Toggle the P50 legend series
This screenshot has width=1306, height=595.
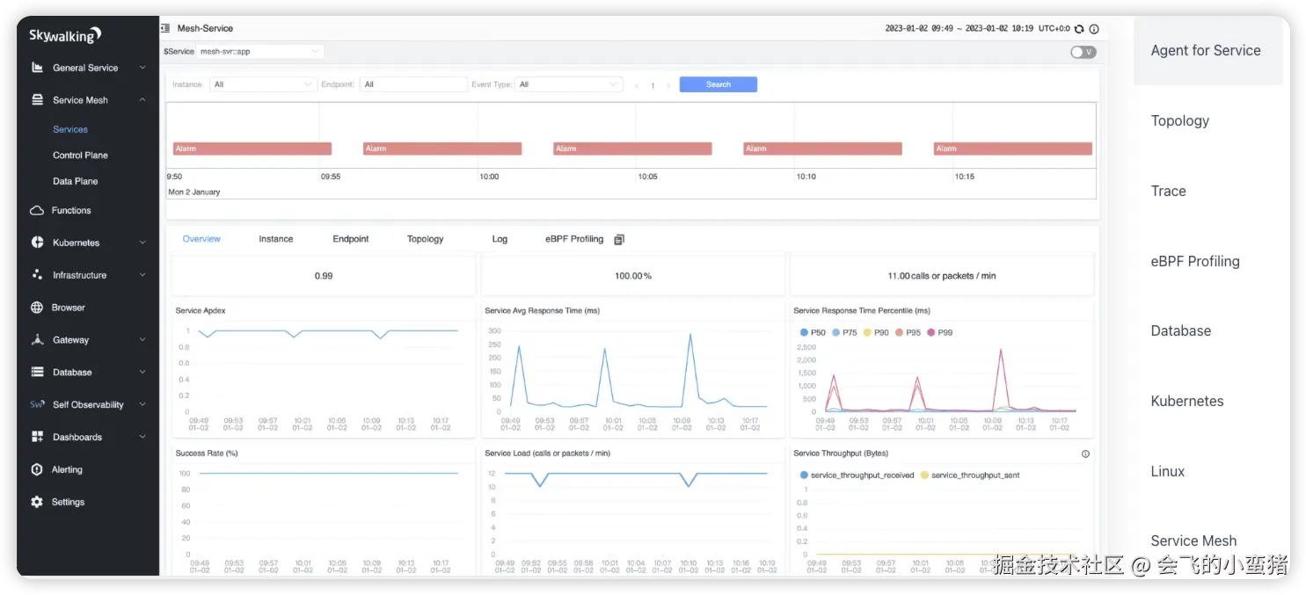pos(813,333)
